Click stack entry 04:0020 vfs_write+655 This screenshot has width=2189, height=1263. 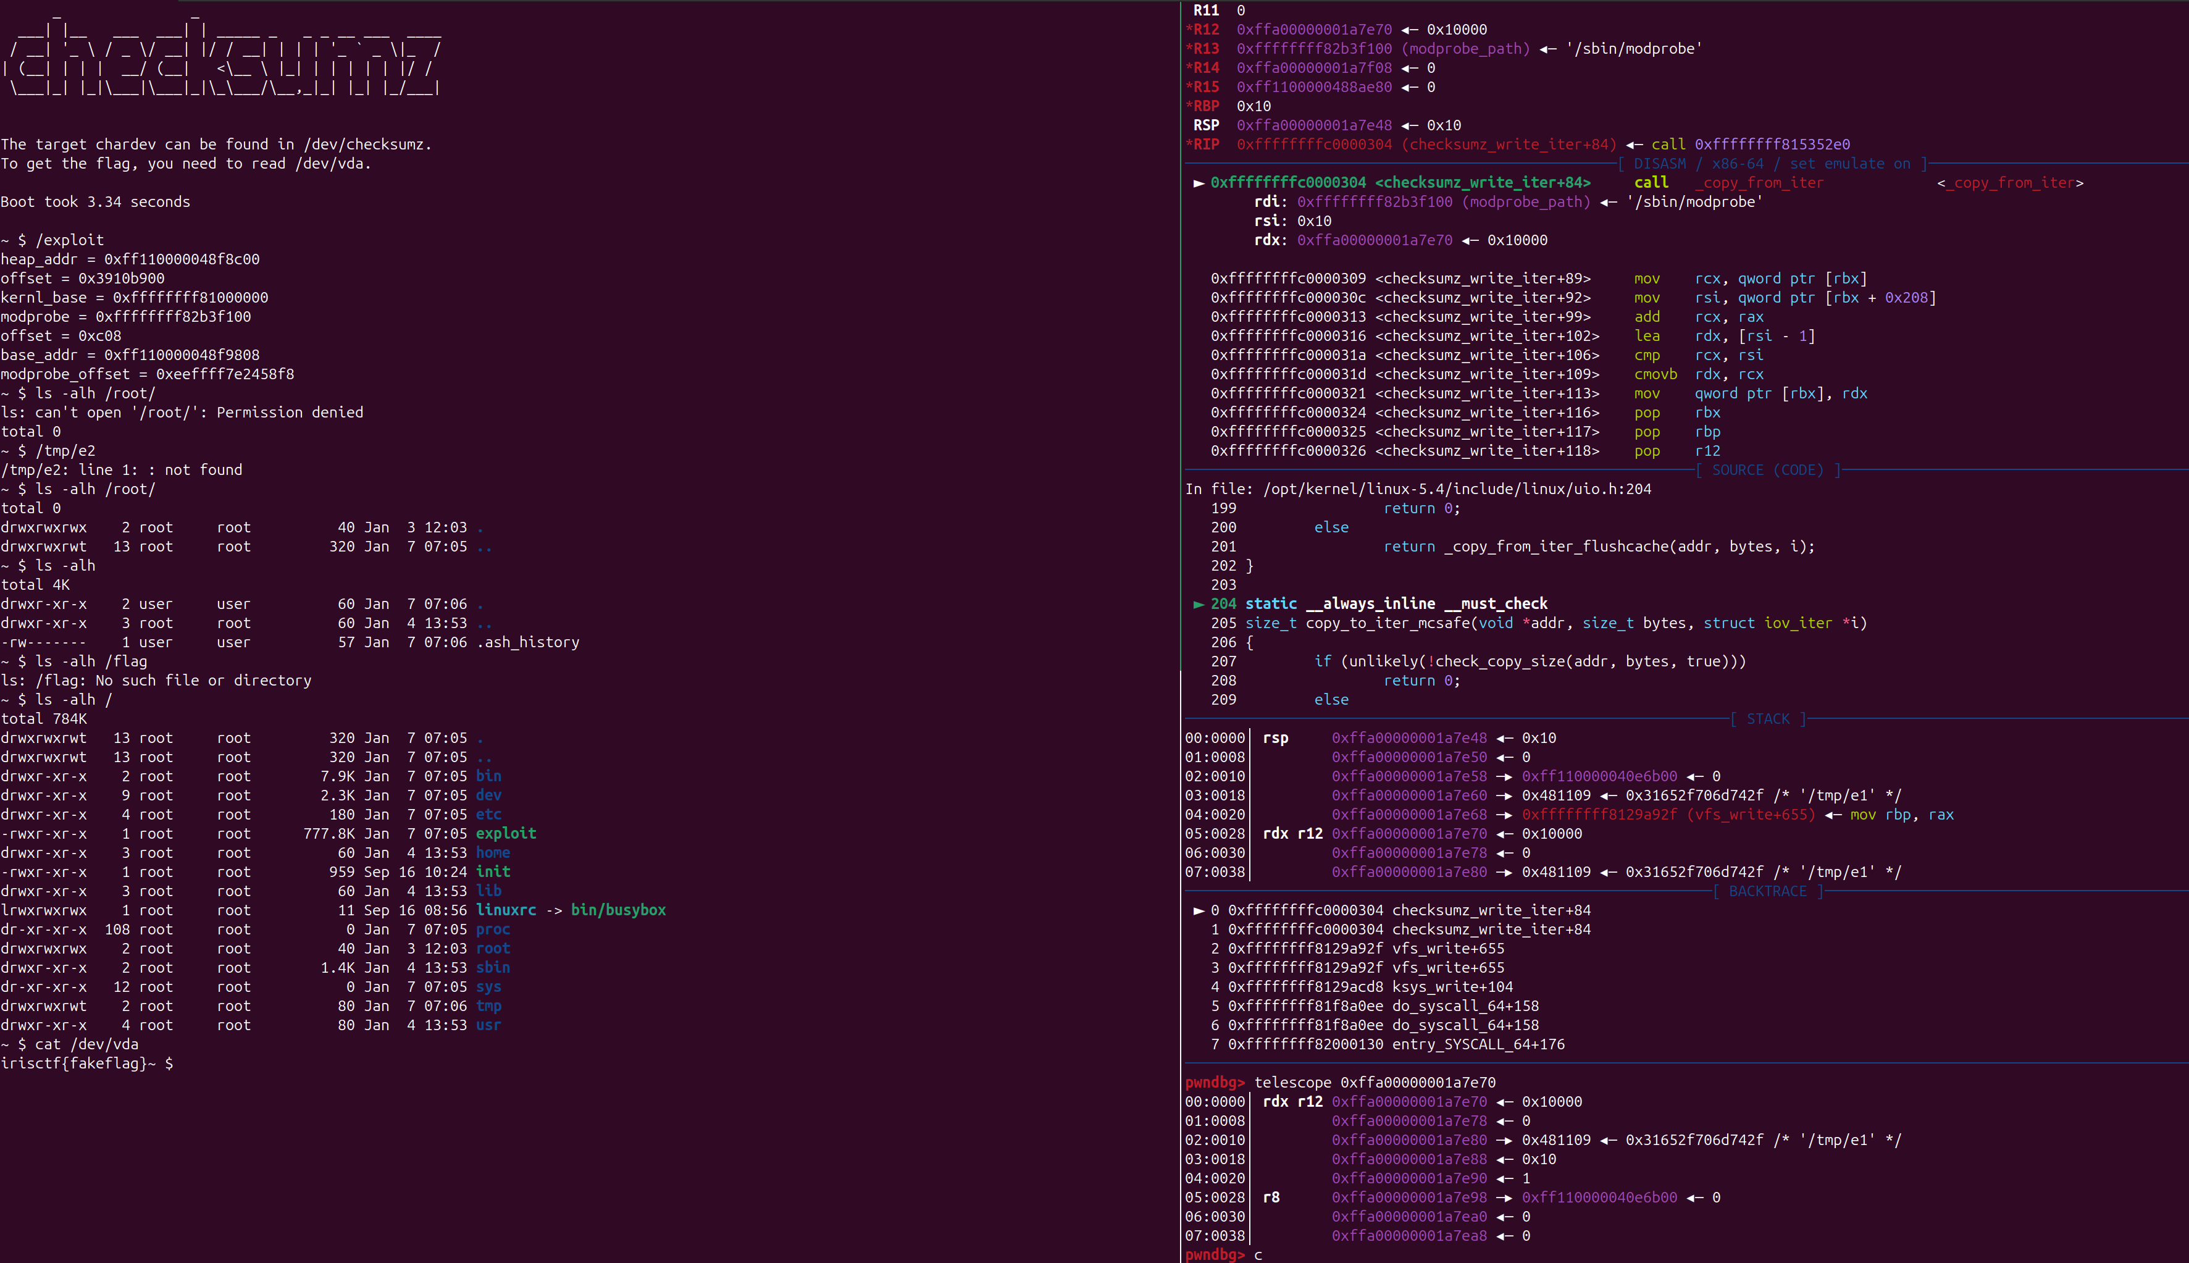1569,813
